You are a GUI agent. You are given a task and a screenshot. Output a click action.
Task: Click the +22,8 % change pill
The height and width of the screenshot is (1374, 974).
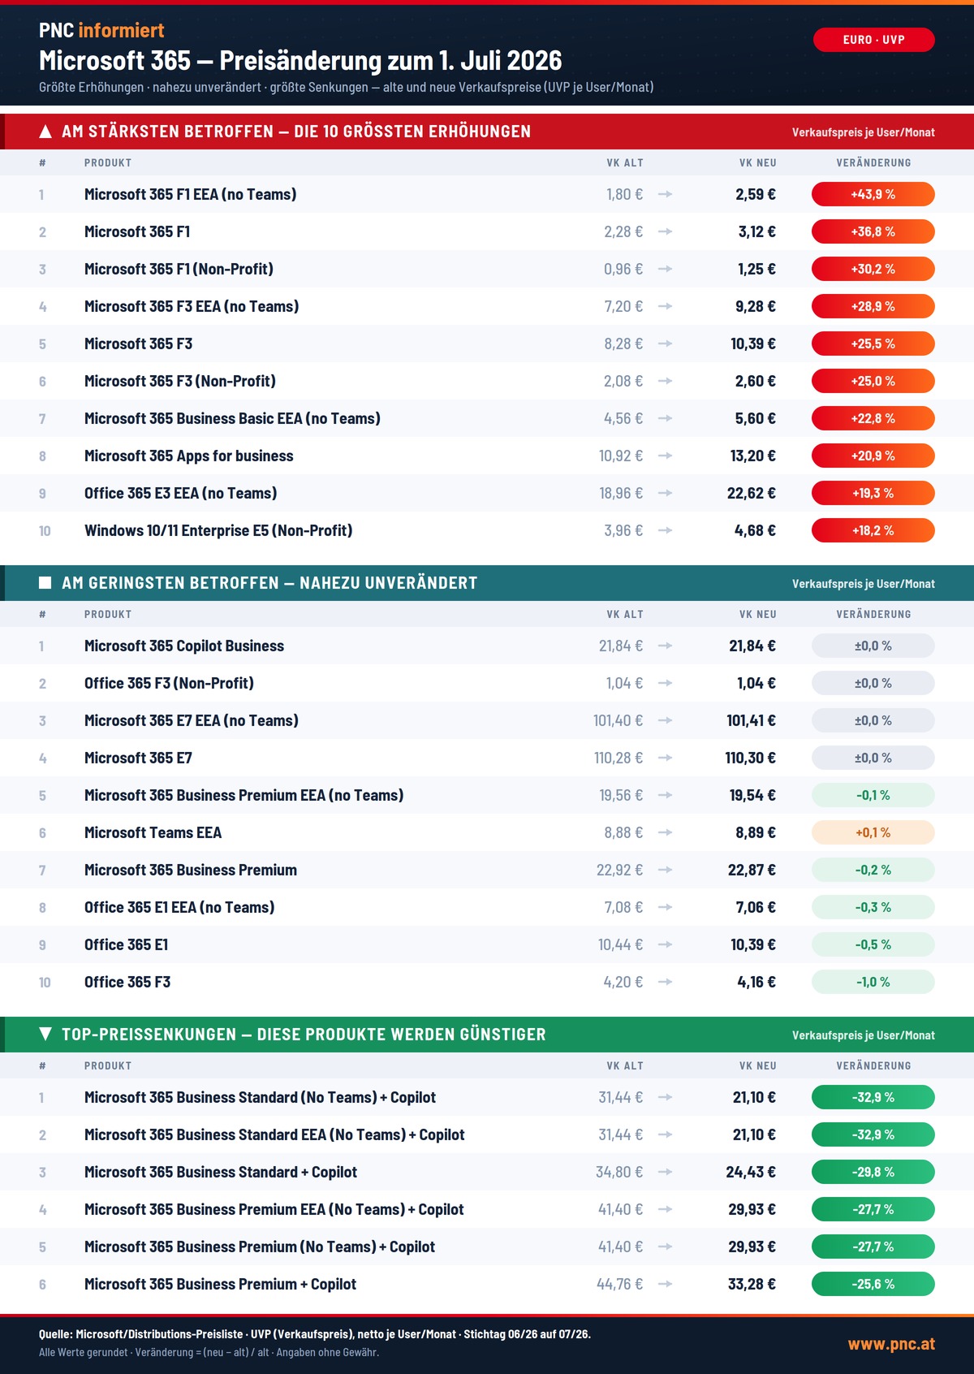point(873,418)
